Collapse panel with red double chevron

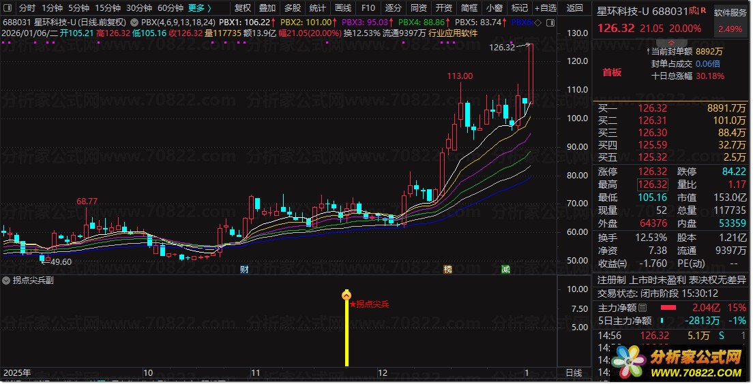[x=671, y=43]
